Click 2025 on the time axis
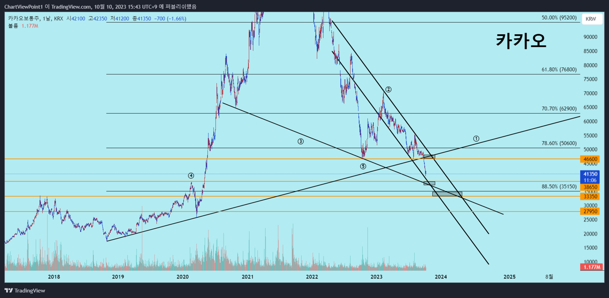The width and height of the screenshot is (609, 298). click(510, 277)
